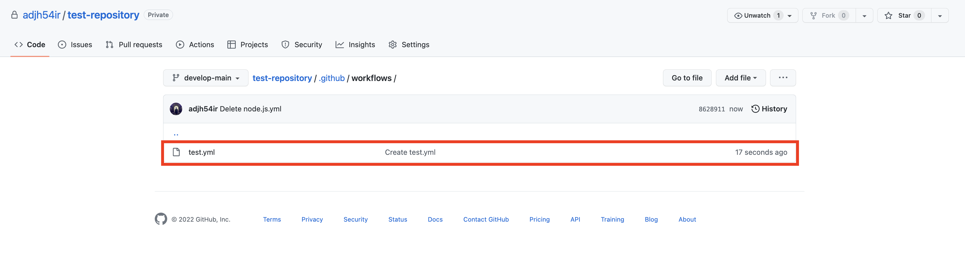Open the footer Security link
Image resolution: width=965 pixels, height=276 pixels.
coord(356,220)
